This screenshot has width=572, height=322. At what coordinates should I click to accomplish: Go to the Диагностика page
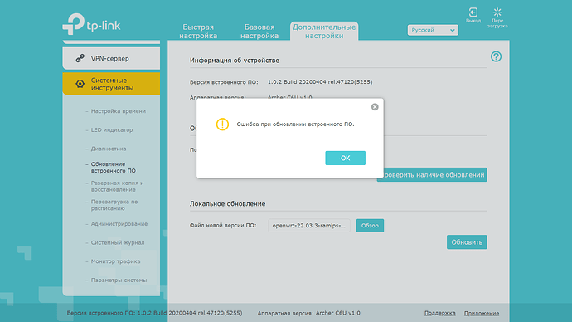pyautogui.click(x=109, y=149)
